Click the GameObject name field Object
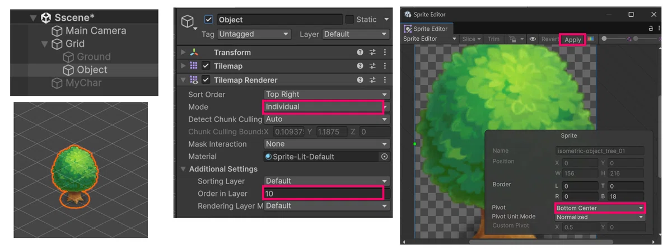Viewport: 672px width, 249px height. tap(279, 20)
